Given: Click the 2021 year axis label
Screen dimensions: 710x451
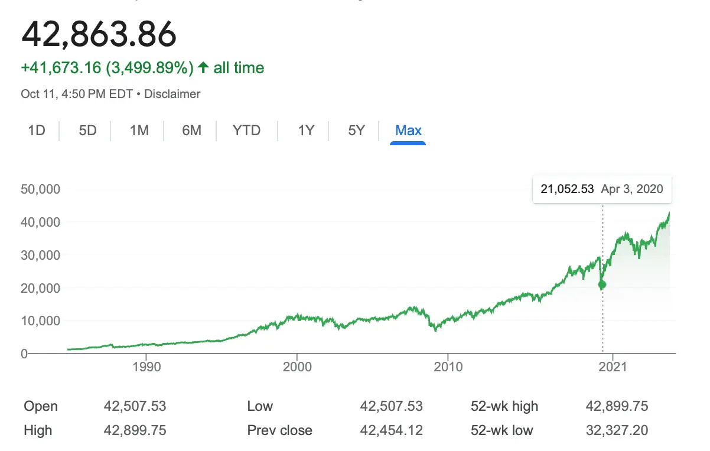Looking at the screenshot, I should [613, 366].
